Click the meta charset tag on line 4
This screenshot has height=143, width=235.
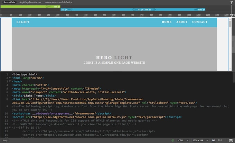pyautogui.click(x=30, y=85)
